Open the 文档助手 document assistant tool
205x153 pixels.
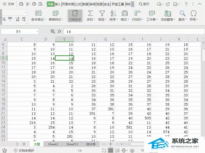click(x=75, y=16)
